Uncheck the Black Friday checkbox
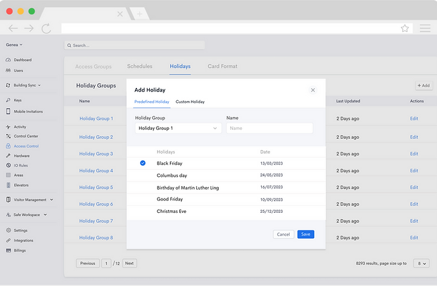The width and height of the screenshot is (437, 286). pyautogui.click(x=143, y=163)
